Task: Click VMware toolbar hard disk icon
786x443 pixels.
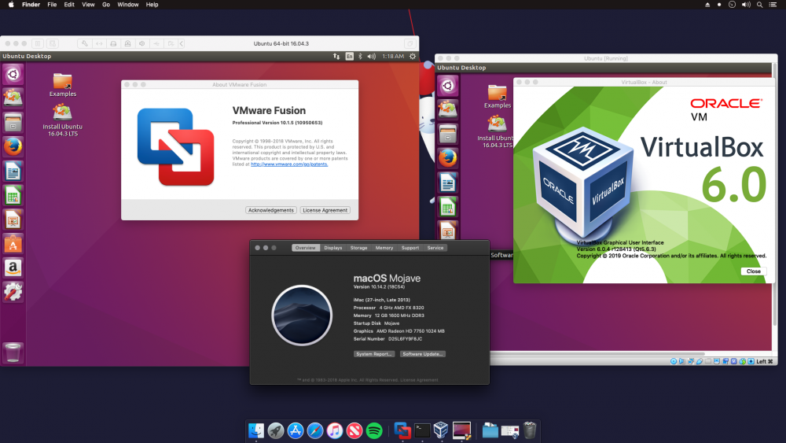Action: point(113,43)
